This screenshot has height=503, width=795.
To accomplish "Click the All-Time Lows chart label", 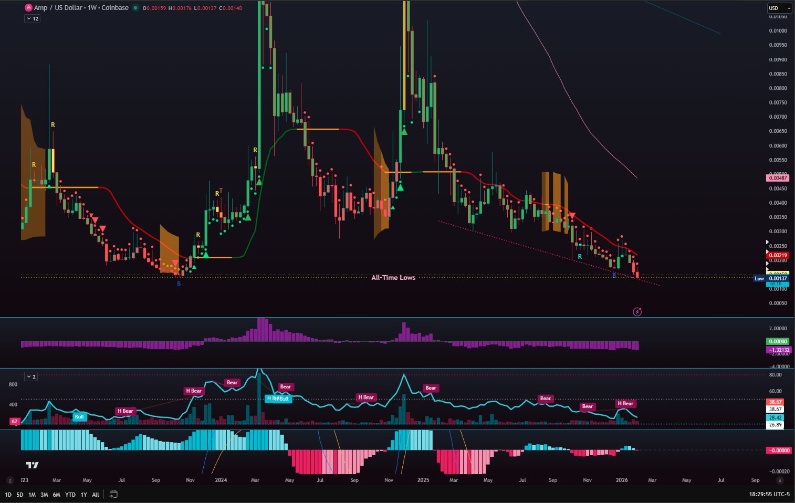I will tap(393, 277).
